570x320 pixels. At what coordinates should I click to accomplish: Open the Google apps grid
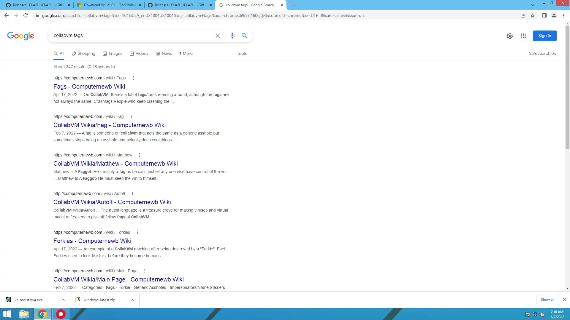click(523, 36)
